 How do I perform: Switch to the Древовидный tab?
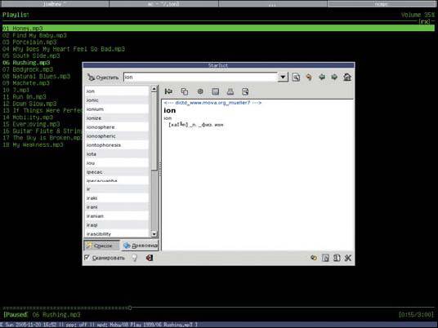[141, 246]
